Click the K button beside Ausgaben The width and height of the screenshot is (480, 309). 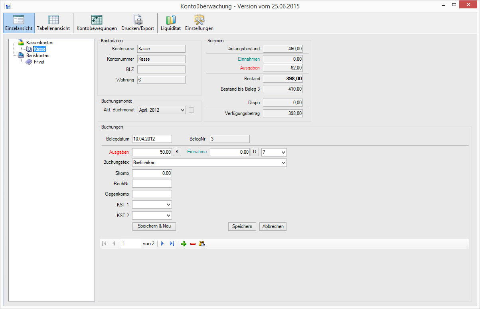(177, 152)
